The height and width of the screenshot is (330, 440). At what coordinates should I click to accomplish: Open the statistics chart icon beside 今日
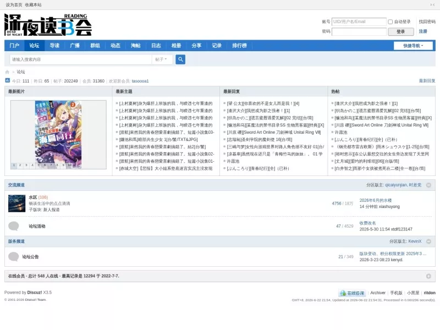(8, 80)
